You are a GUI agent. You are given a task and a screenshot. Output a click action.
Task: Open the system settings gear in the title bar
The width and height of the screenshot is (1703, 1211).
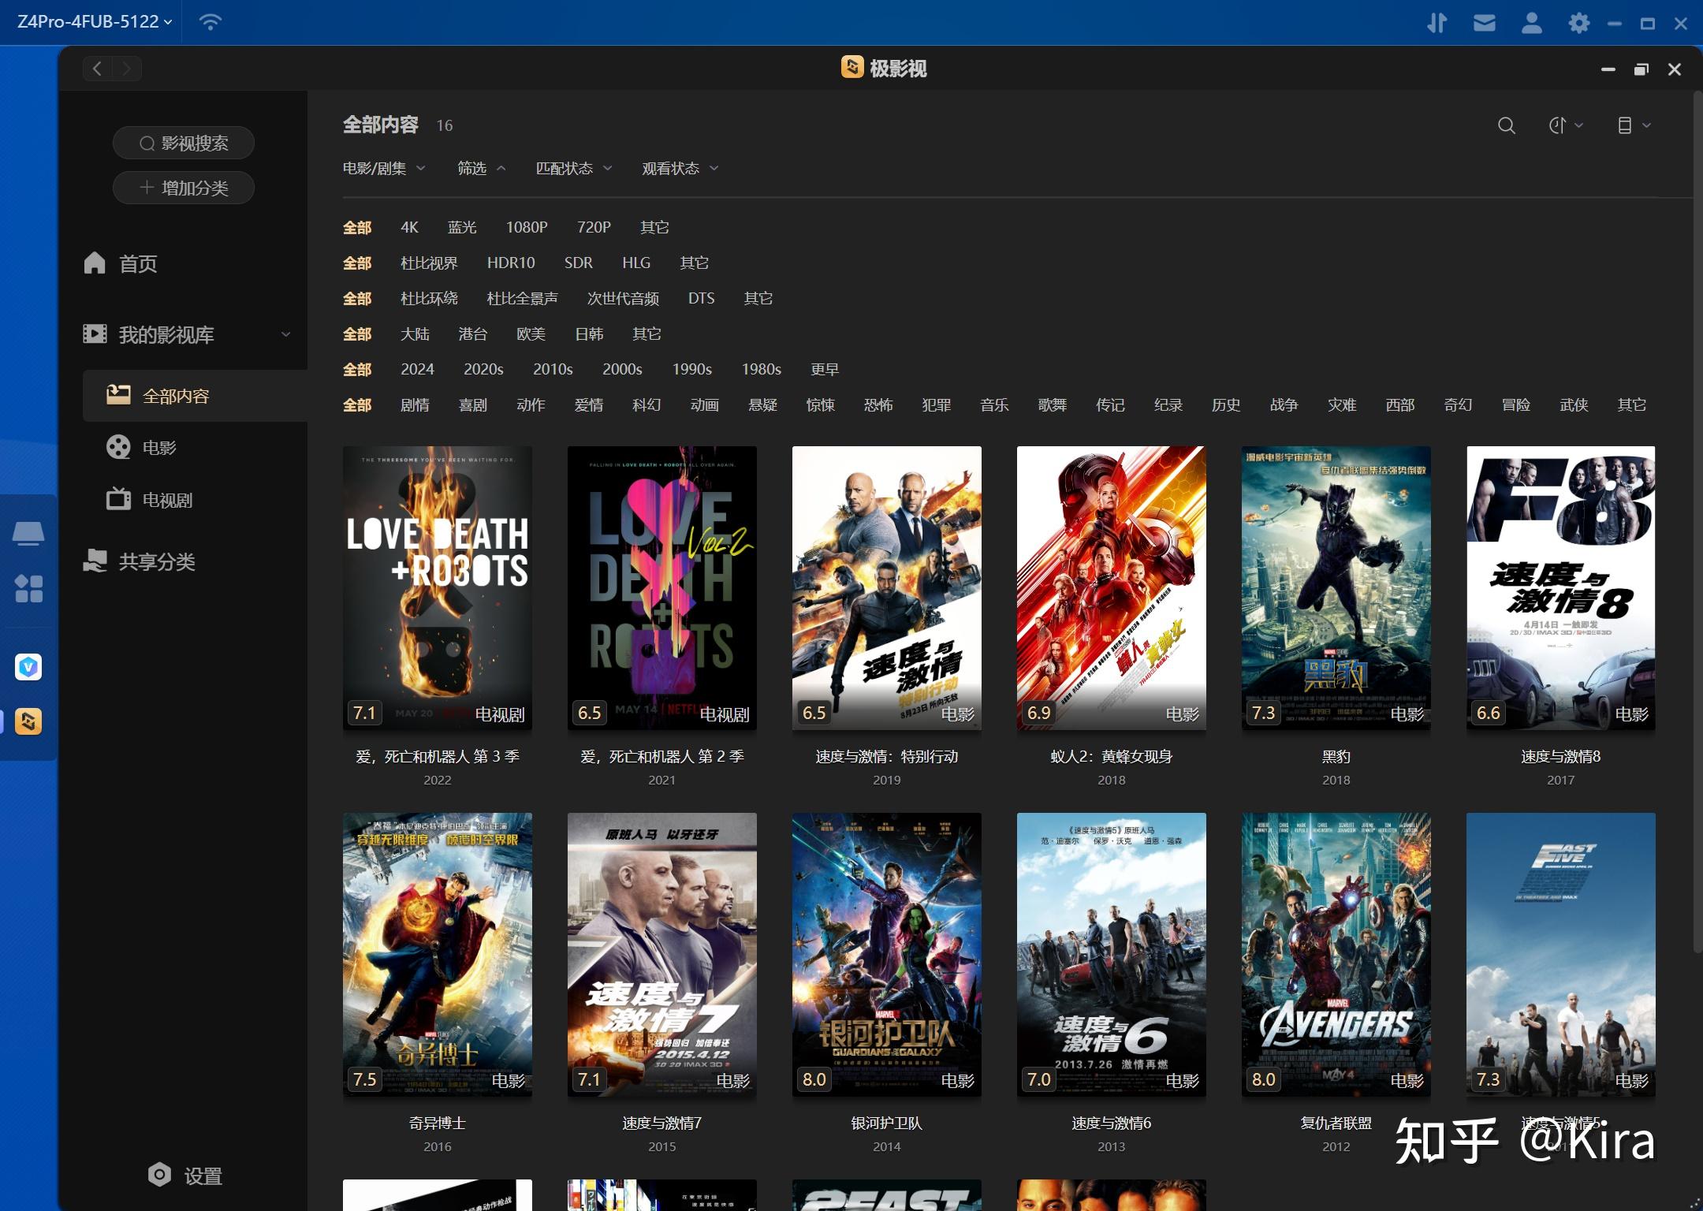1578,23
